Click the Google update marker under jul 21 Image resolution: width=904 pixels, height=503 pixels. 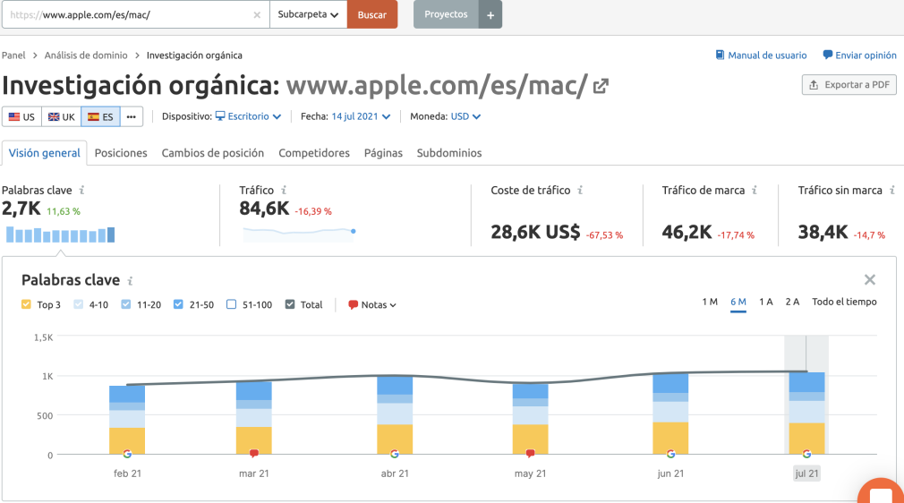point(806,454)
